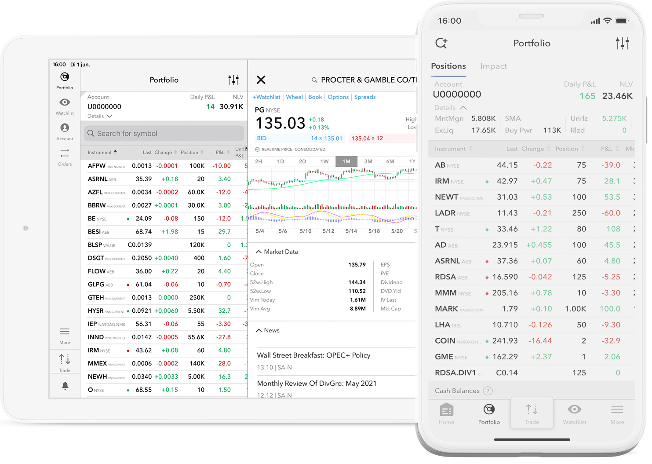Switch to Impact tab on phone

493,66
